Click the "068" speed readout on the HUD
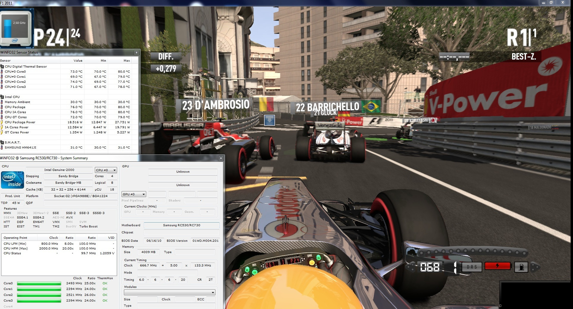This screenshot has height=309, width=573. point(430,267)
